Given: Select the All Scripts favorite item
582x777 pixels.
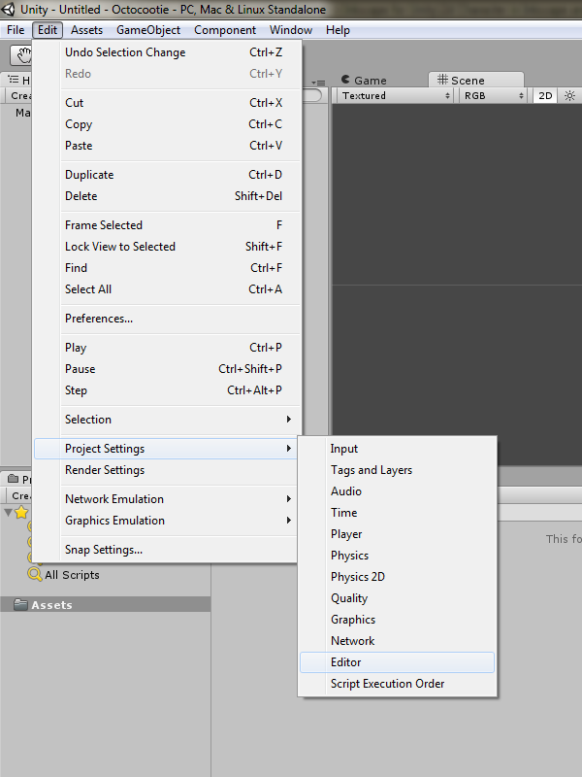Looking at the screenshot, I should pyautogui.click(x=72, y=575).
